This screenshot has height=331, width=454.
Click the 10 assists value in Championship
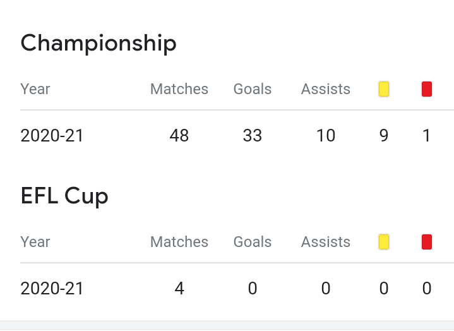tap(326, 135)
